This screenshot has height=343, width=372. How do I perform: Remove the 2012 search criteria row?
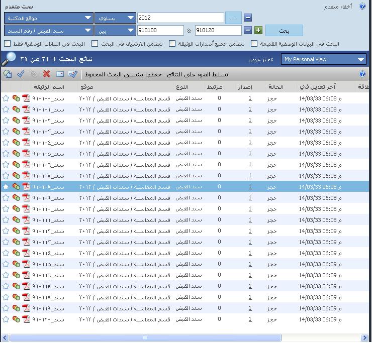pos(248,18)
